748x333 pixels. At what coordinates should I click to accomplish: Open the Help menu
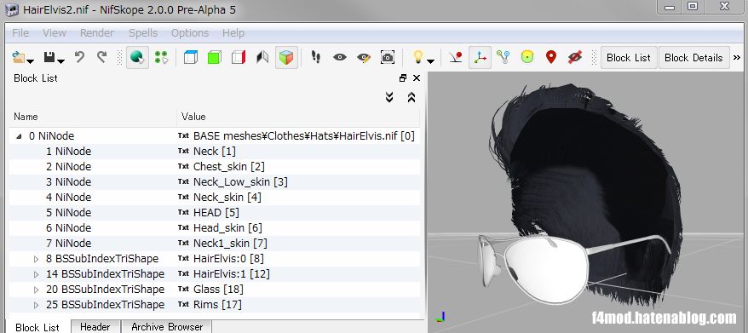pos(233,33)
